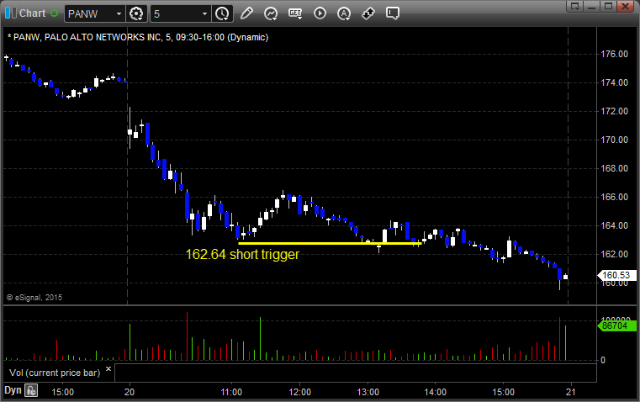
Task: Click the date 20 time axis label
Action: click(130, 392)
